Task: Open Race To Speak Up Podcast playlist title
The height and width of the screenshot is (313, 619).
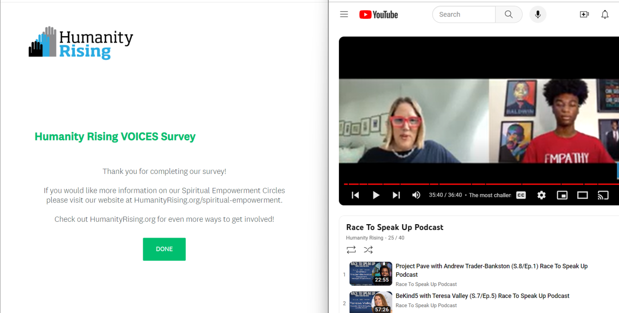Action: [x=395, y=227]
